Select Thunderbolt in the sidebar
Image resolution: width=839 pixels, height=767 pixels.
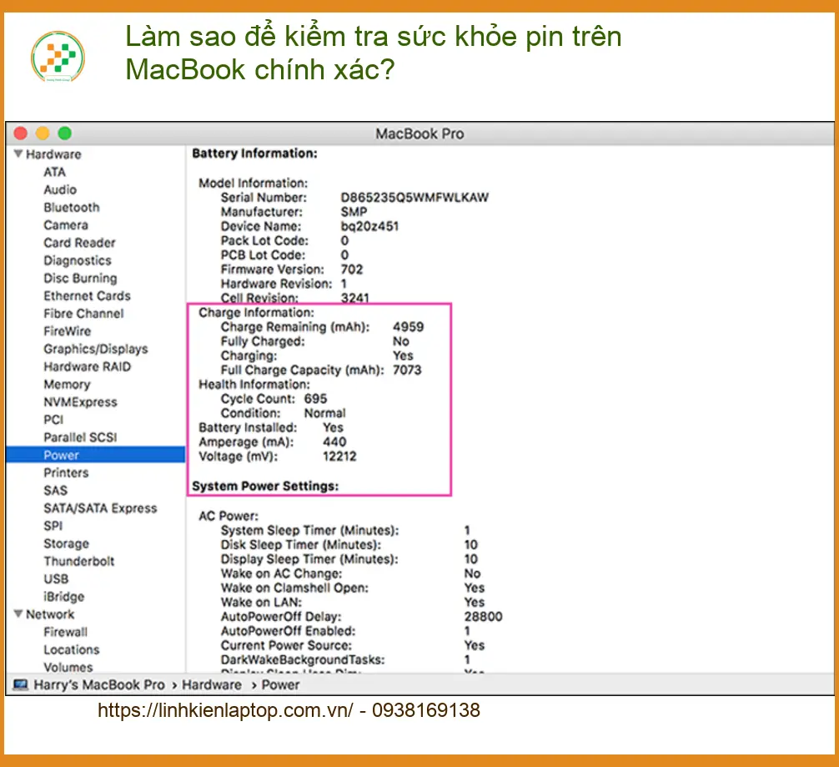(78, 561)
